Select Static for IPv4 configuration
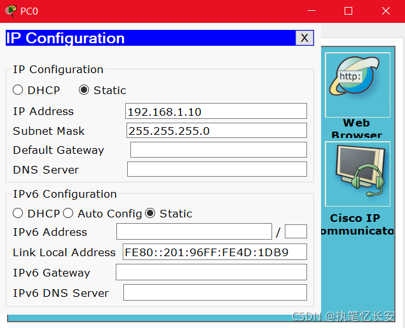This screenshot has width=405, height=328. [x=84, y=90]
